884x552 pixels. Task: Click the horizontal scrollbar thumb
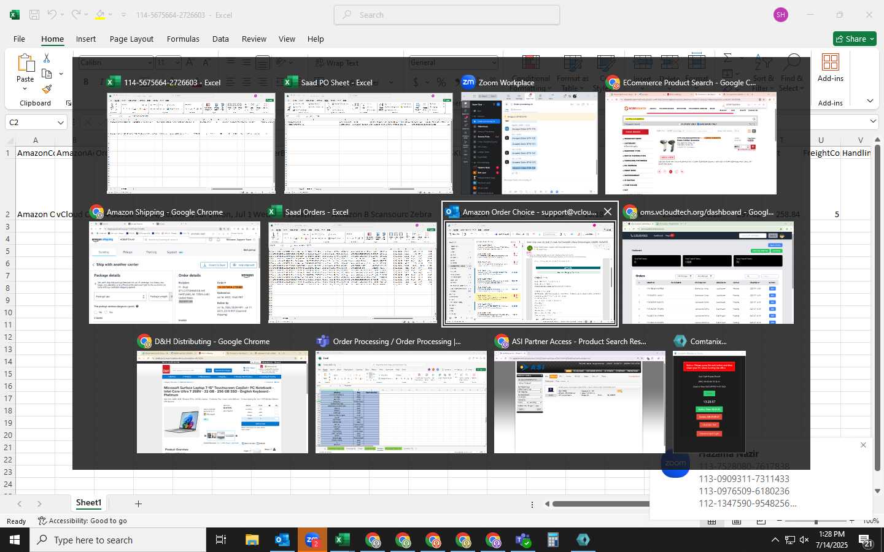click(600, 504)
